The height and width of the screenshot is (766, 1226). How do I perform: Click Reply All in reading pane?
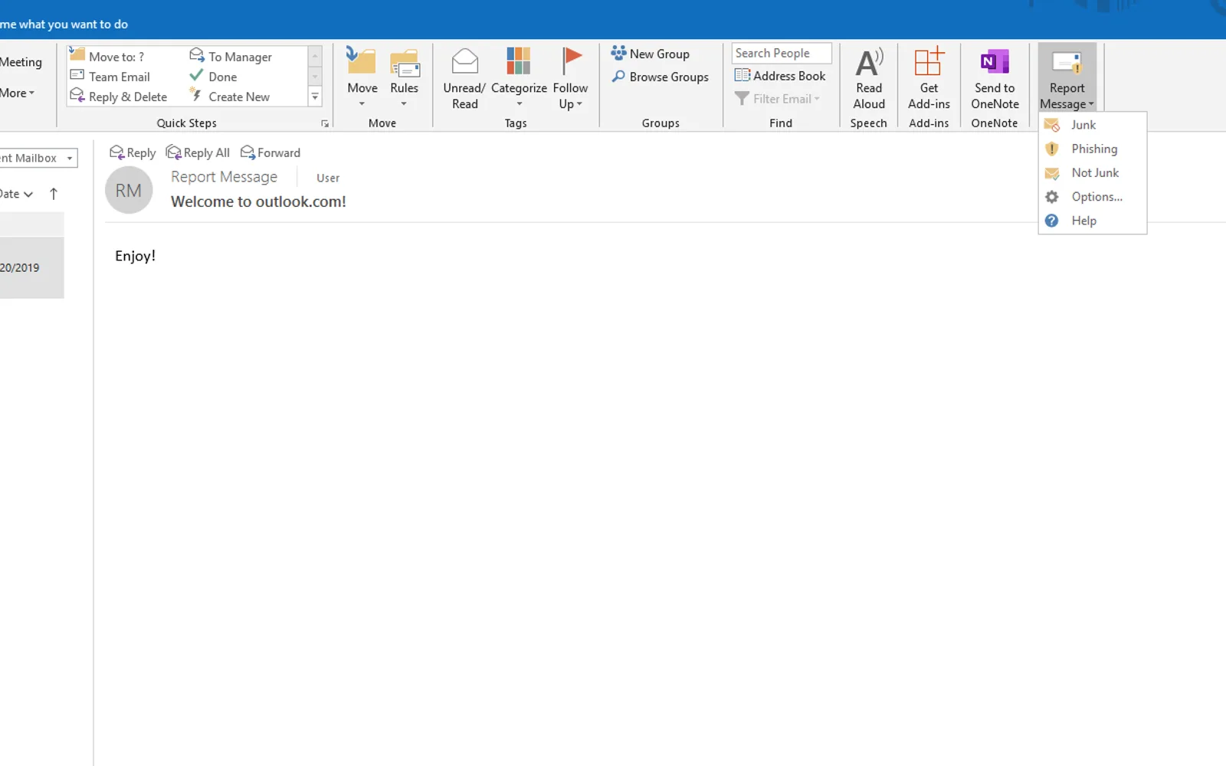click(198, 152)
